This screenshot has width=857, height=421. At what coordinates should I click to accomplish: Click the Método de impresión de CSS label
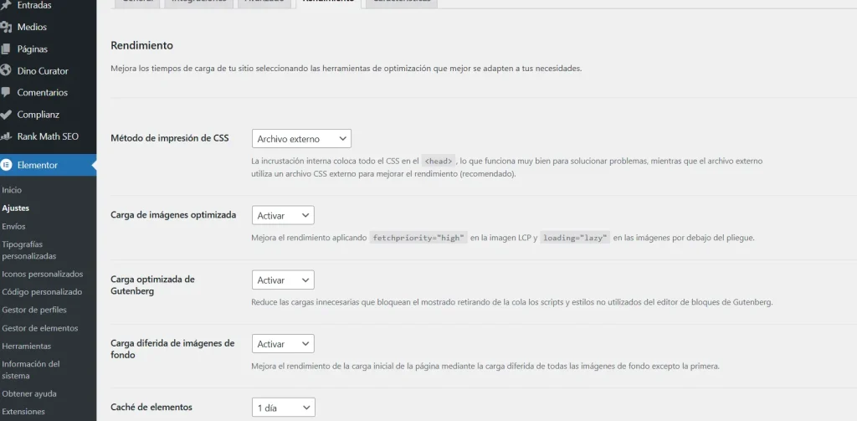pos(169,138)
